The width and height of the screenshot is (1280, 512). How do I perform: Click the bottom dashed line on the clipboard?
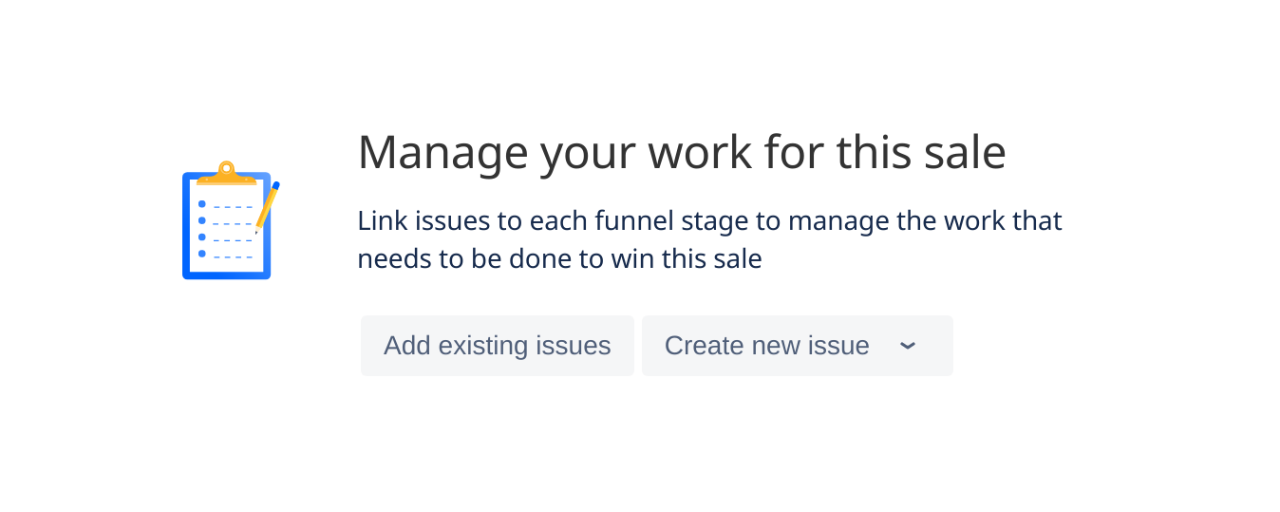pyautogui.click(x=233, y=256)
